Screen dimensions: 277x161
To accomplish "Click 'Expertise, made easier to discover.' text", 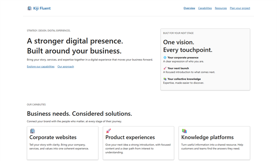I will 184,83.
